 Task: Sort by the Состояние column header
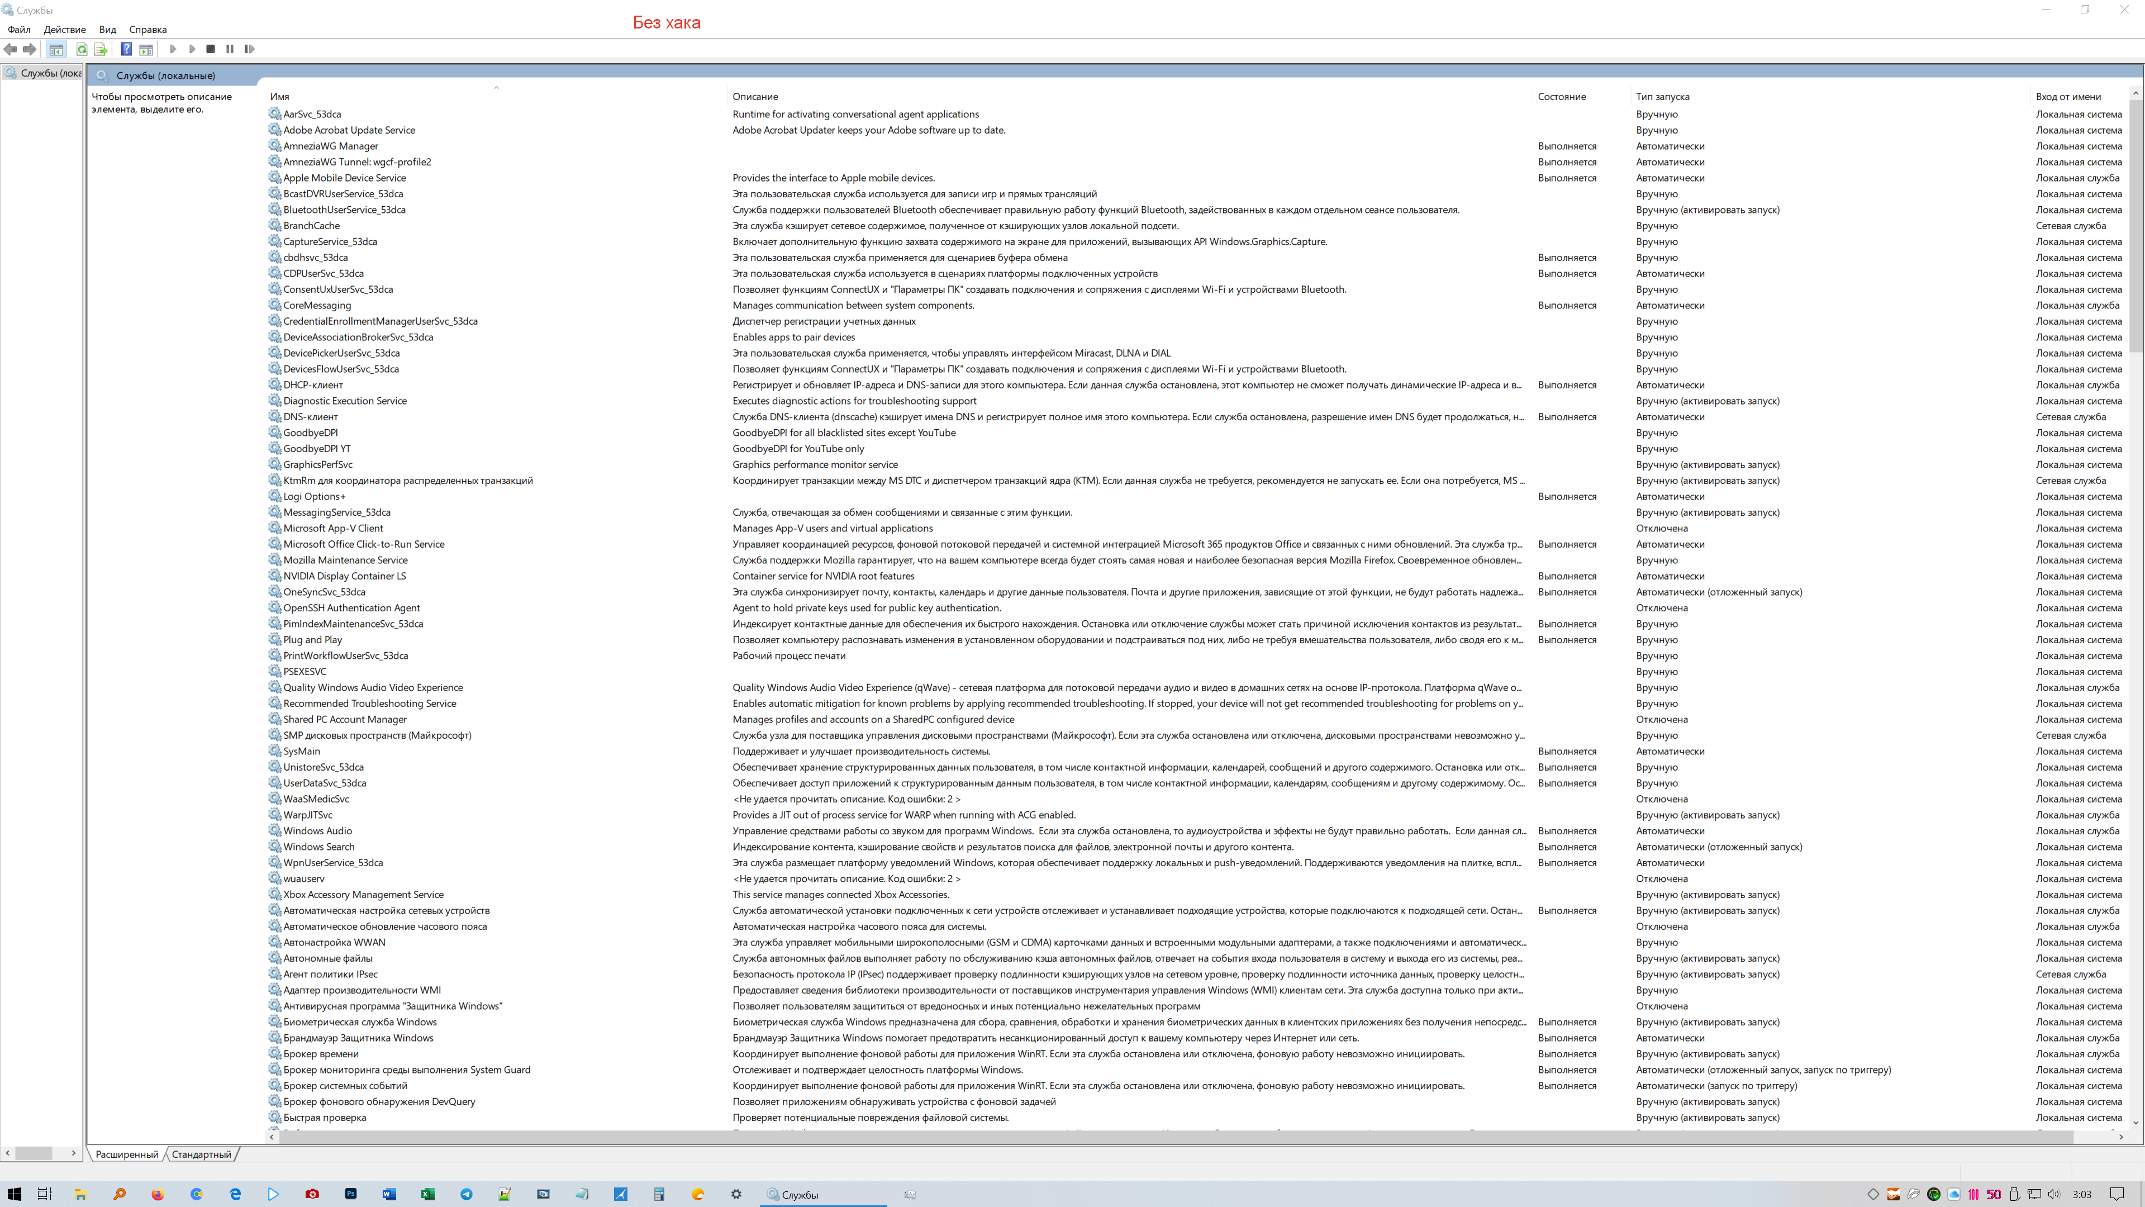coord(1561,97)
